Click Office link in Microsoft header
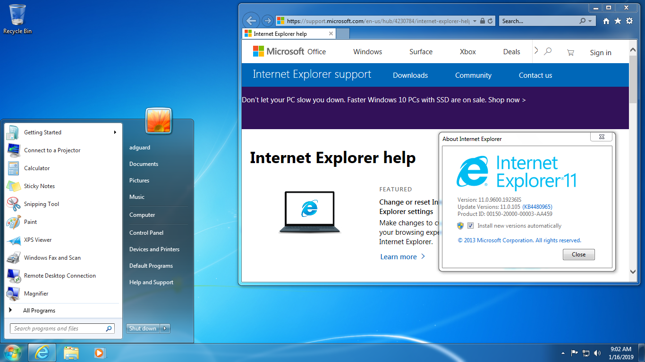This screenshot has width=645, height=362. (317, 52)
